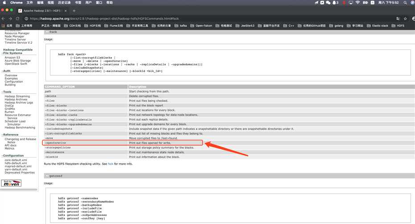Reload the Hadoop page
The width and height of the screenshot is (415, 224).
point(17,19)
